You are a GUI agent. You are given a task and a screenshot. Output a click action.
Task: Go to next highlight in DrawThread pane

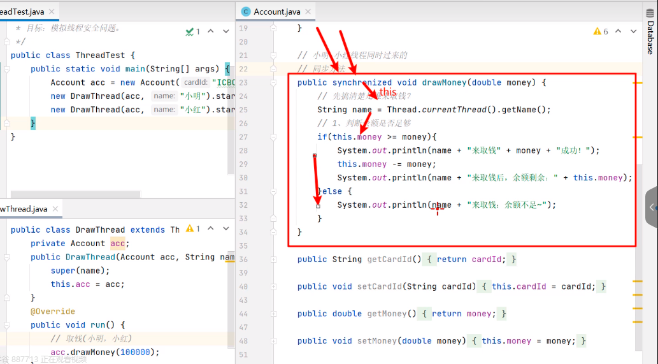click(x=226, y=228)
